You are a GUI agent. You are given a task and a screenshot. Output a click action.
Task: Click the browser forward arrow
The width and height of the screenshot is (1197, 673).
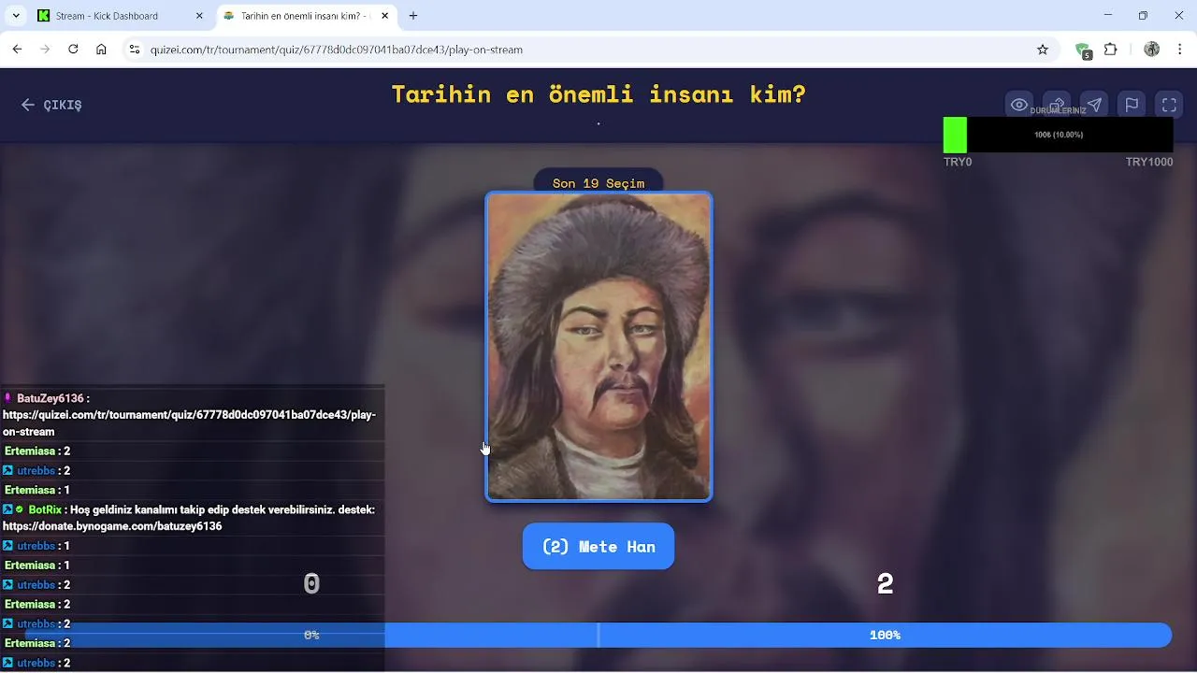tap(45, 50)
